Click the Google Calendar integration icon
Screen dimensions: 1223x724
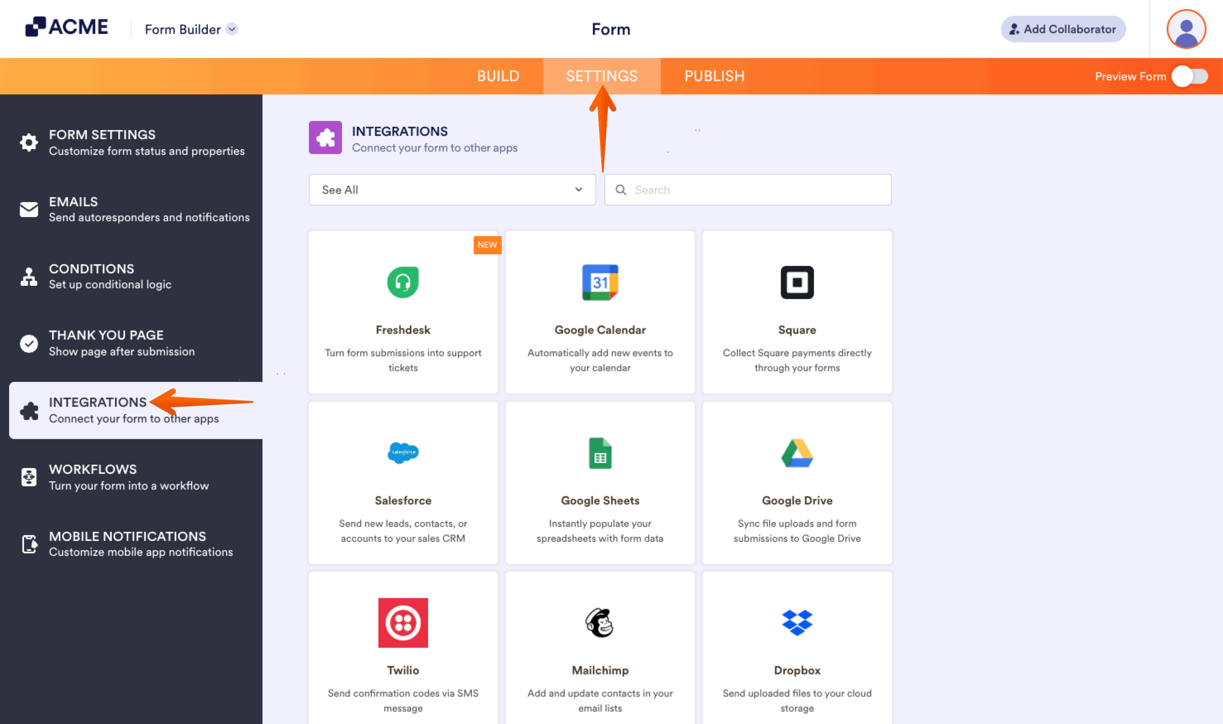click(x=601, y=283)
